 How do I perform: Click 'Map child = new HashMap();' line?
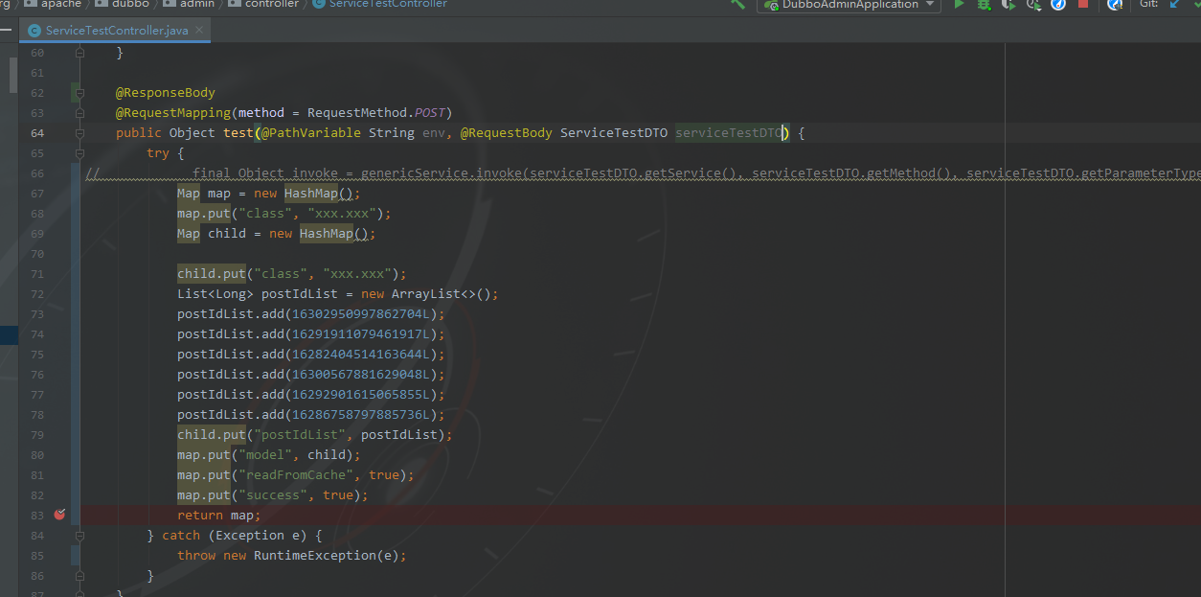pos(277,234)
